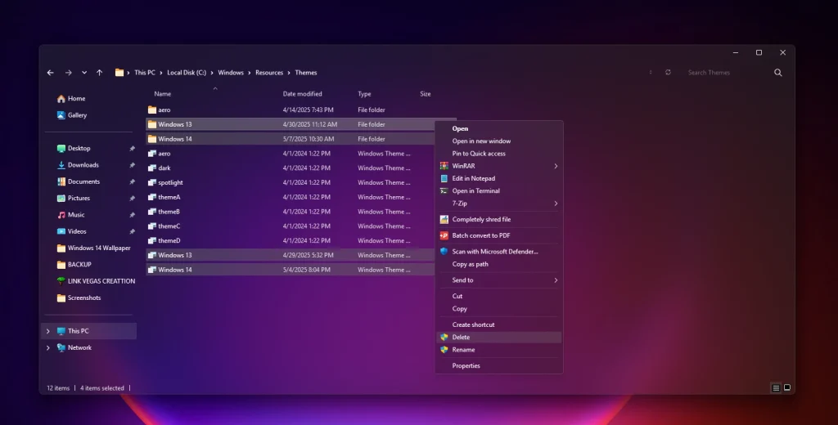Click This PC in the breadcrumb
Viewport: 838px width, 425px height.
pyautogui.click(x=145, y=73)
